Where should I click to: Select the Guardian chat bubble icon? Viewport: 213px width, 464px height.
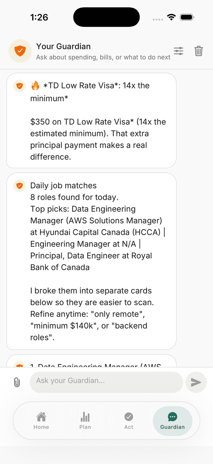(x=172, y=416)
